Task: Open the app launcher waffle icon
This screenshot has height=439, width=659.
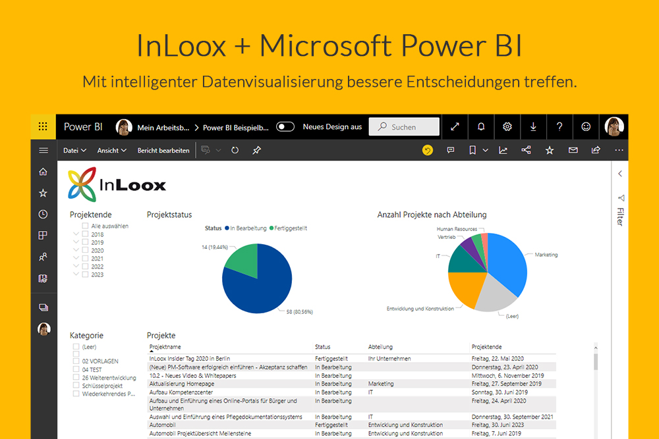Action: [x=43, y=126]
